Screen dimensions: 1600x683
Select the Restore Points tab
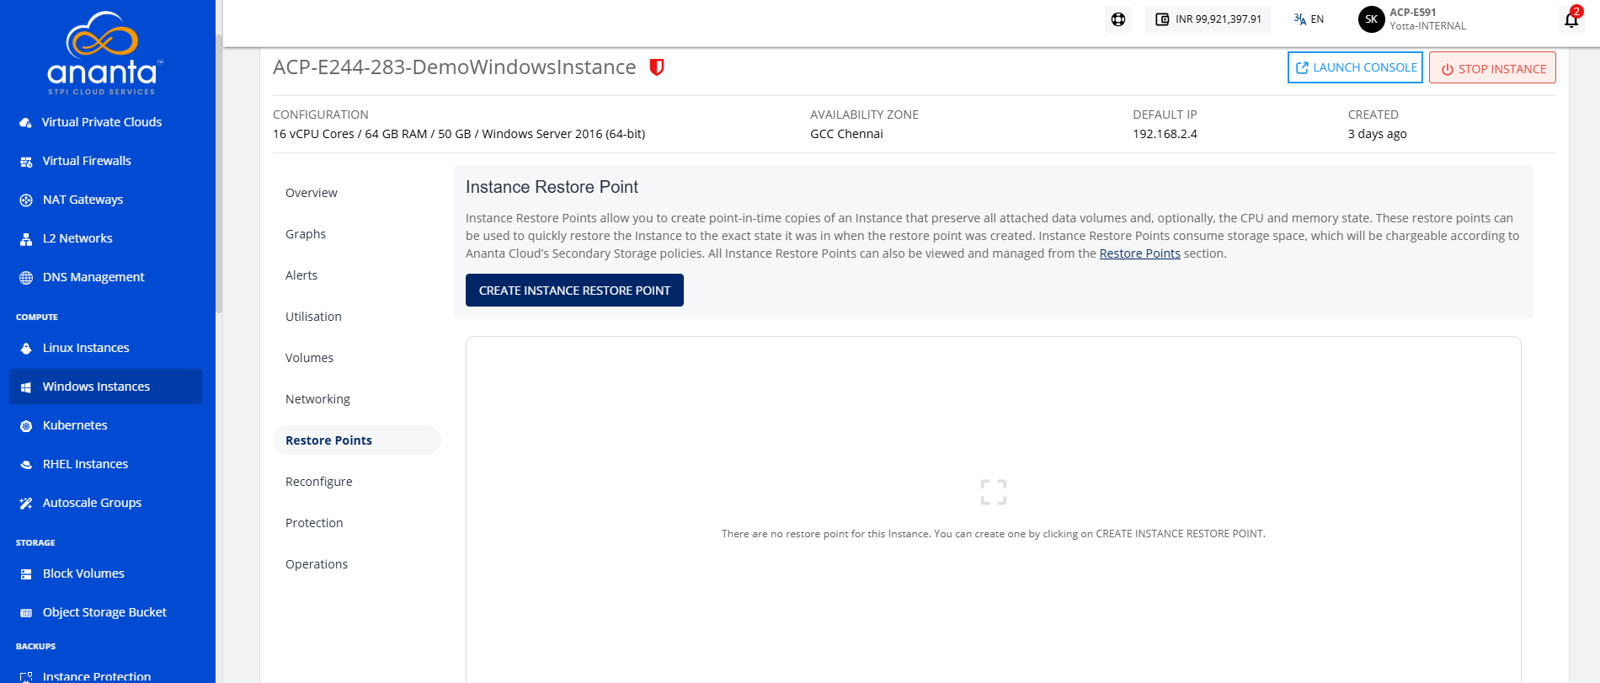click(x=357, y=440)
